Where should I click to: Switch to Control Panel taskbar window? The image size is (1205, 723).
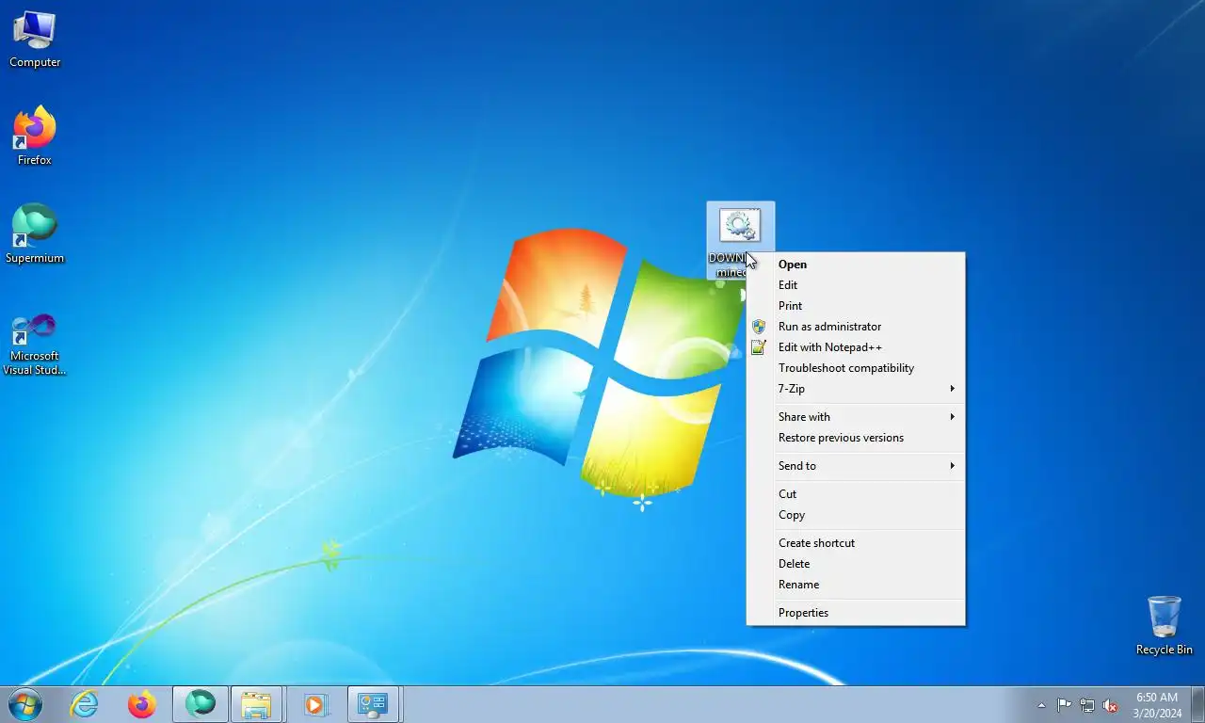tap(374, 704)
